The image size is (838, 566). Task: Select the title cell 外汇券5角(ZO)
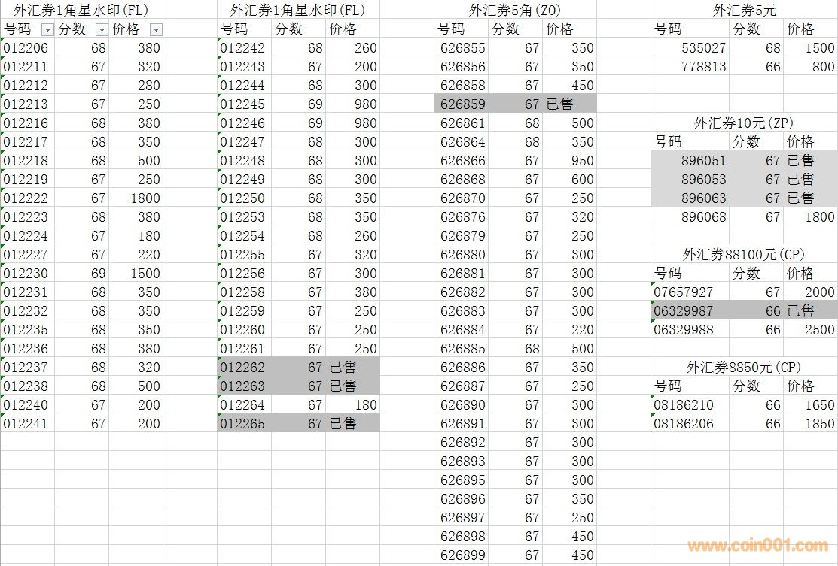(x=515, y=11)
